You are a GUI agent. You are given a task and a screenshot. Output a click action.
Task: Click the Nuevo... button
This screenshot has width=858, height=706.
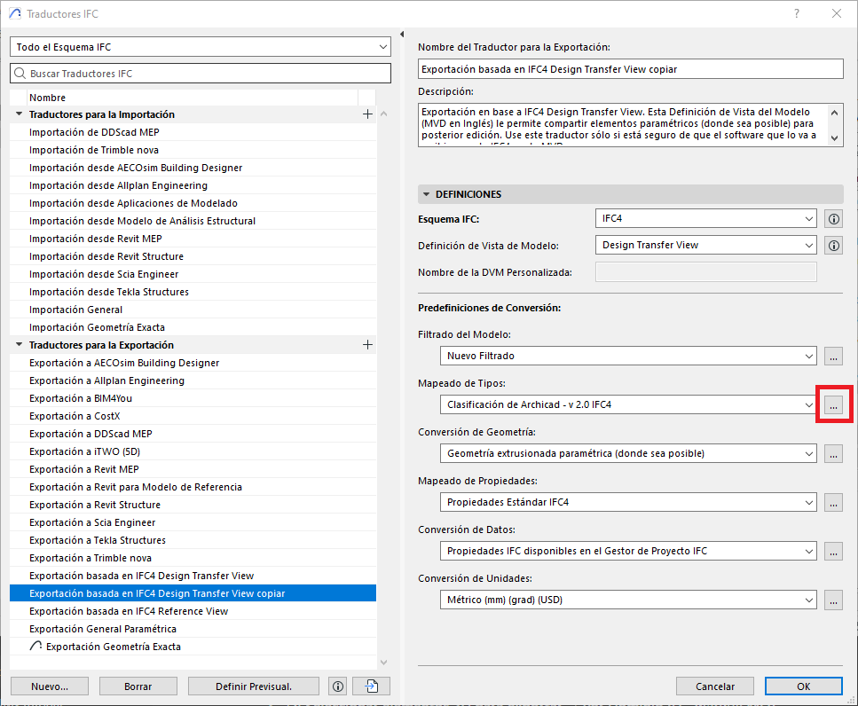point(49,686)
